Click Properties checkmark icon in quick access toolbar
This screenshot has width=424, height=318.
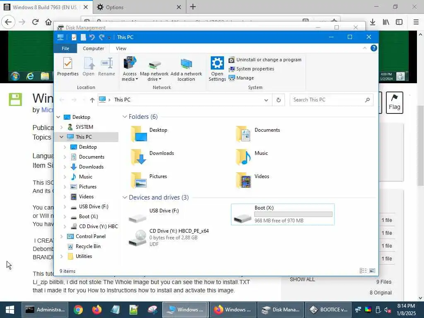click(x=74, y=37)
